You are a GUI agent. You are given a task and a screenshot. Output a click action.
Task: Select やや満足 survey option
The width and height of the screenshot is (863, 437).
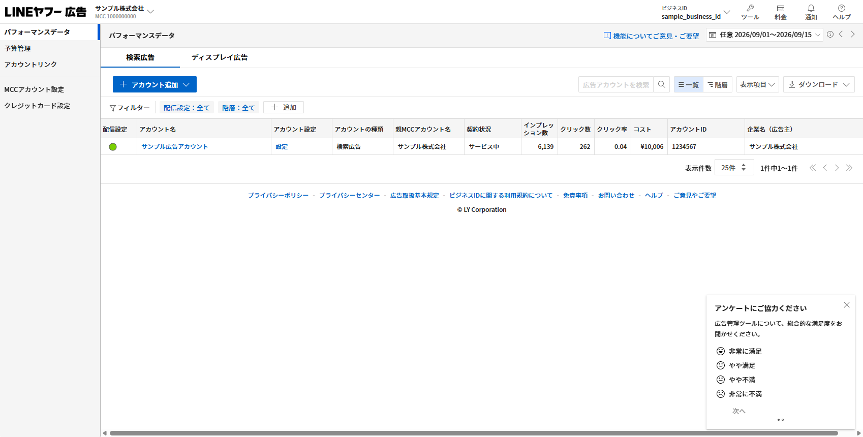(736, 365)
